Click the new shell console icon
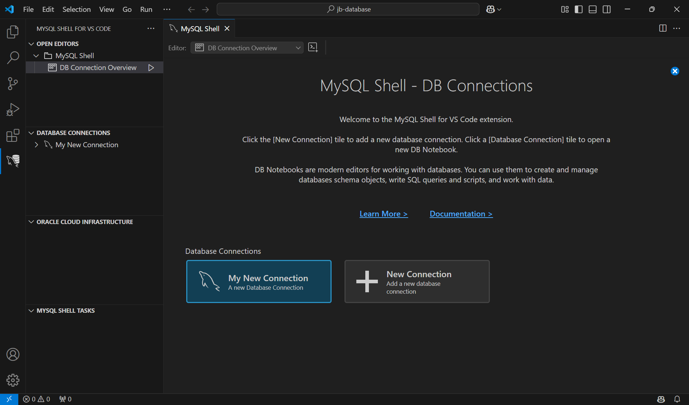This screenshot has width=689, height=405. coord(313,48)
